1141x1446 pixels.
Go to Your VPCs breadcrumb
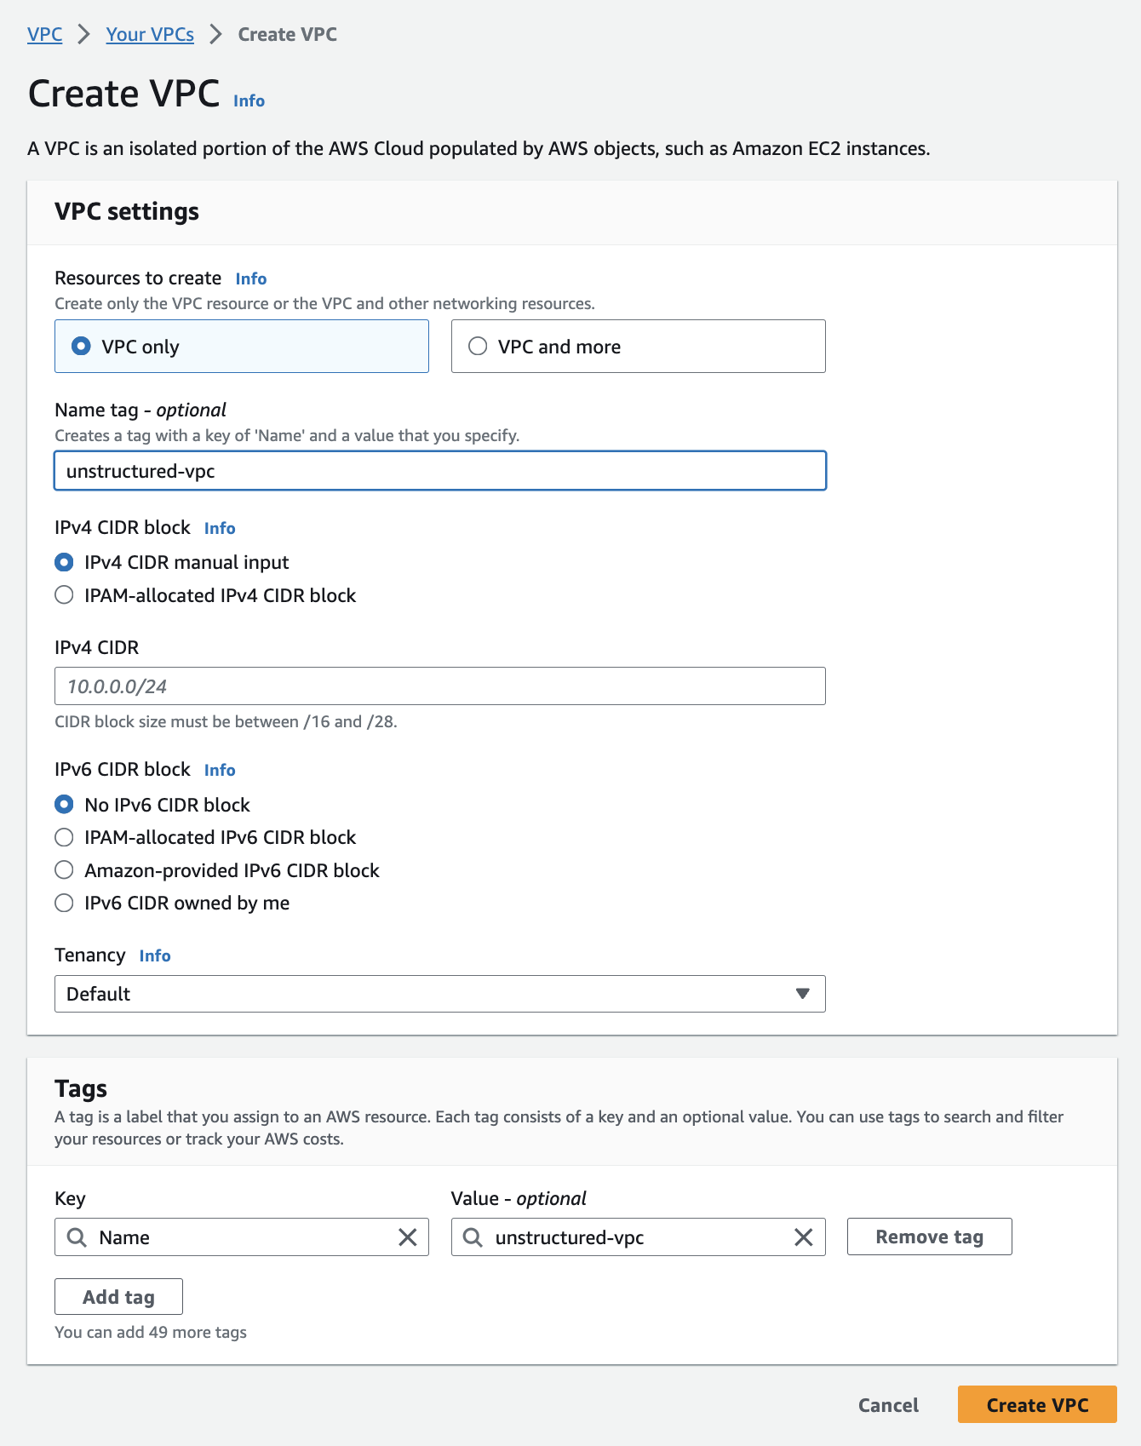[x=150, y=34]
